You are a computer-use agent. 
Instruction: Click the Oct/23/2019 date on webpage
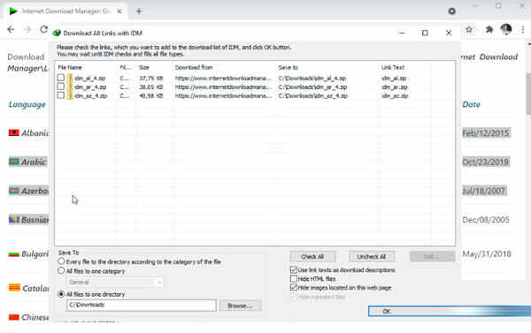[486, 162]
